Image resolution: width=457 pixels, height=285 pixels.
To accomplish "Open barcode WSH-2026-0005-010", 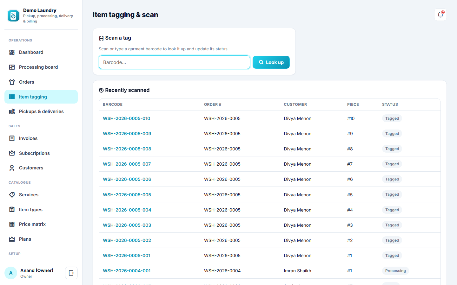I will [x=127, y=118].
